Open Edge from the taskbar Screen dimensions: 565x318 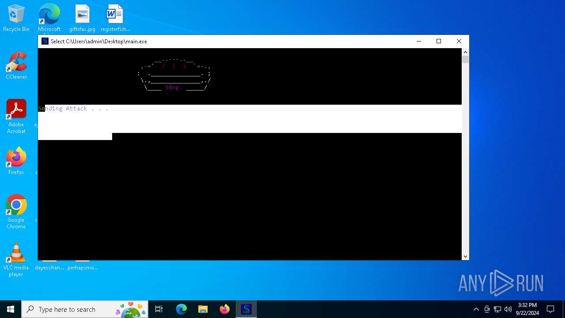coord(181,309)
